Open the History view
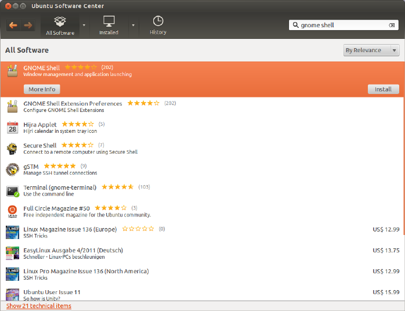Screen dimensions: 405x311 [x=158, y=26]
